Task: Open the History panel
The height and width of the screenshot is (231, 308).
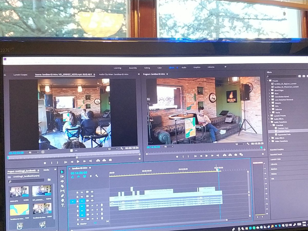Action: 274,174
